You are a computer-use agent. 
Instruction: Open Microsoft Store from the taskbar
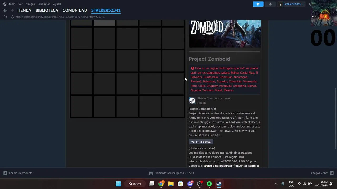[180, 184]
